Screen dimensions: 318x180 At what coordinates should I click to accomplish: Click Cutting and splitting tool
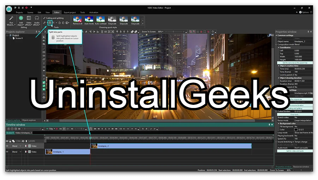(x=53, y=18)
